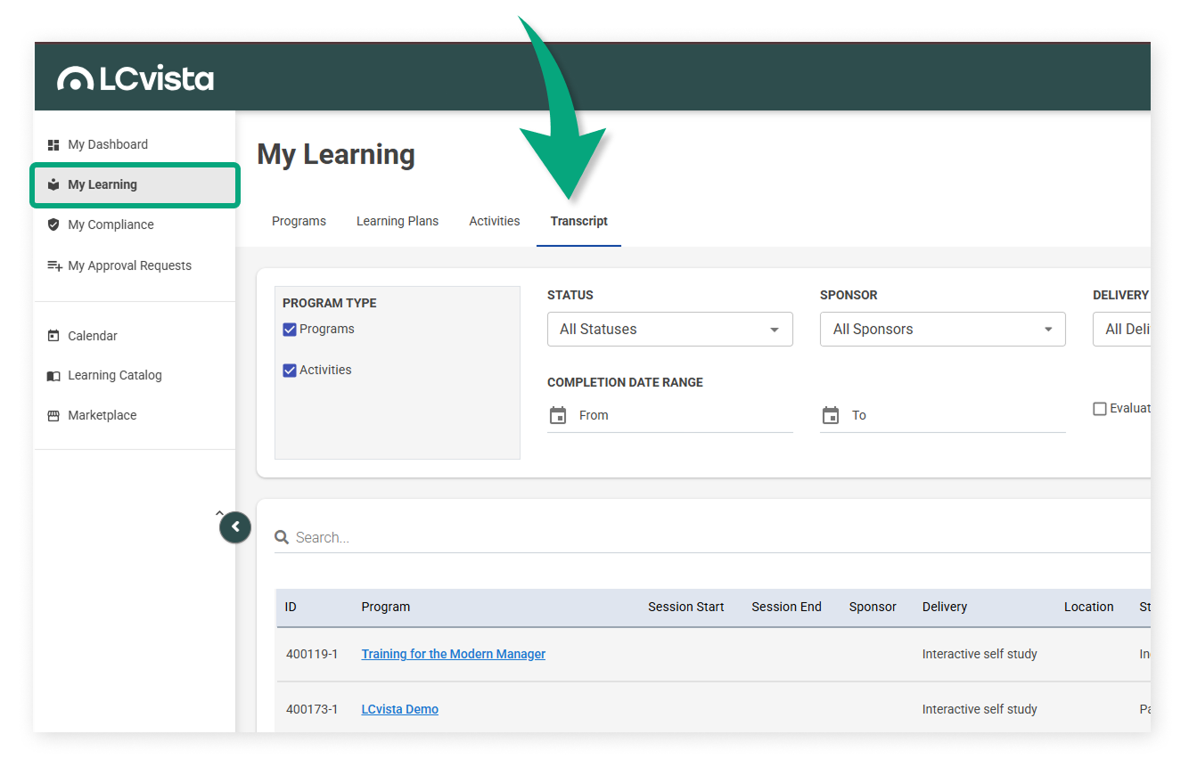Image resolution: width=1189 pixels, height=767 pixels.
Task: Tick the Evaluation checkbox at right edge
Action: 1100,409
